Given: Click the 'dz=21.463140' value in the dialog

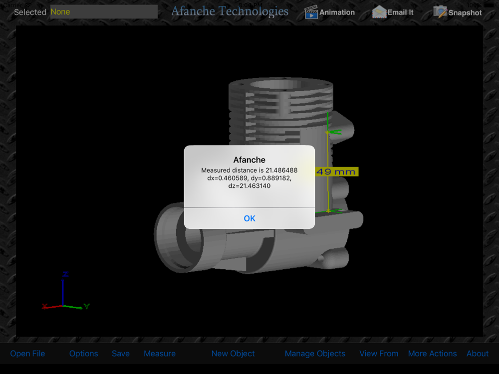Looking at the screenshot, I should [x=249, y=186].
